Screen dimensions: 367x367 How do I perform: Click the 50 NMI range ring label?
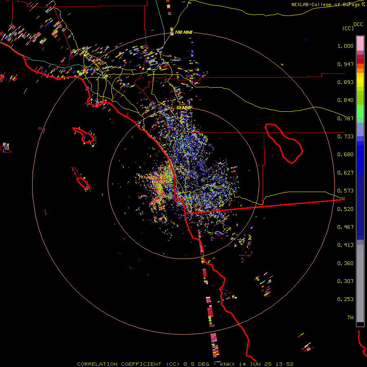click(183, 108)
